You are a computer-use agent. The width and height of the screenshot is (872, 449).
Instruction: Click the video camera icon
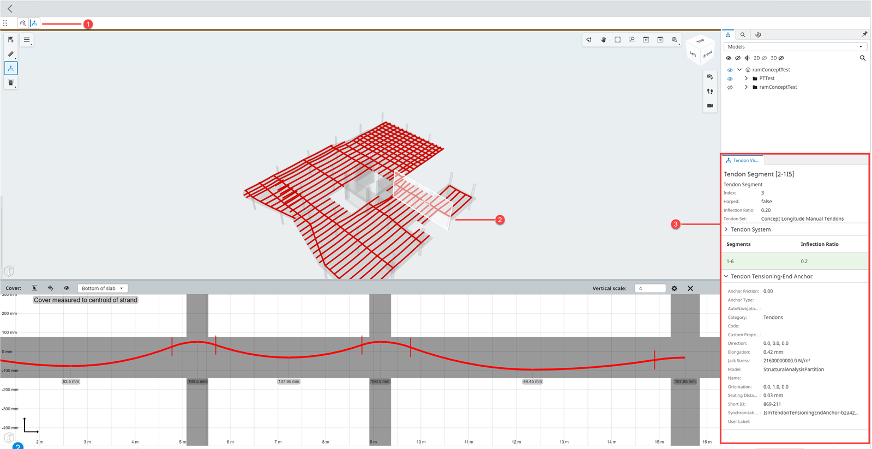(x=709, y=106)
